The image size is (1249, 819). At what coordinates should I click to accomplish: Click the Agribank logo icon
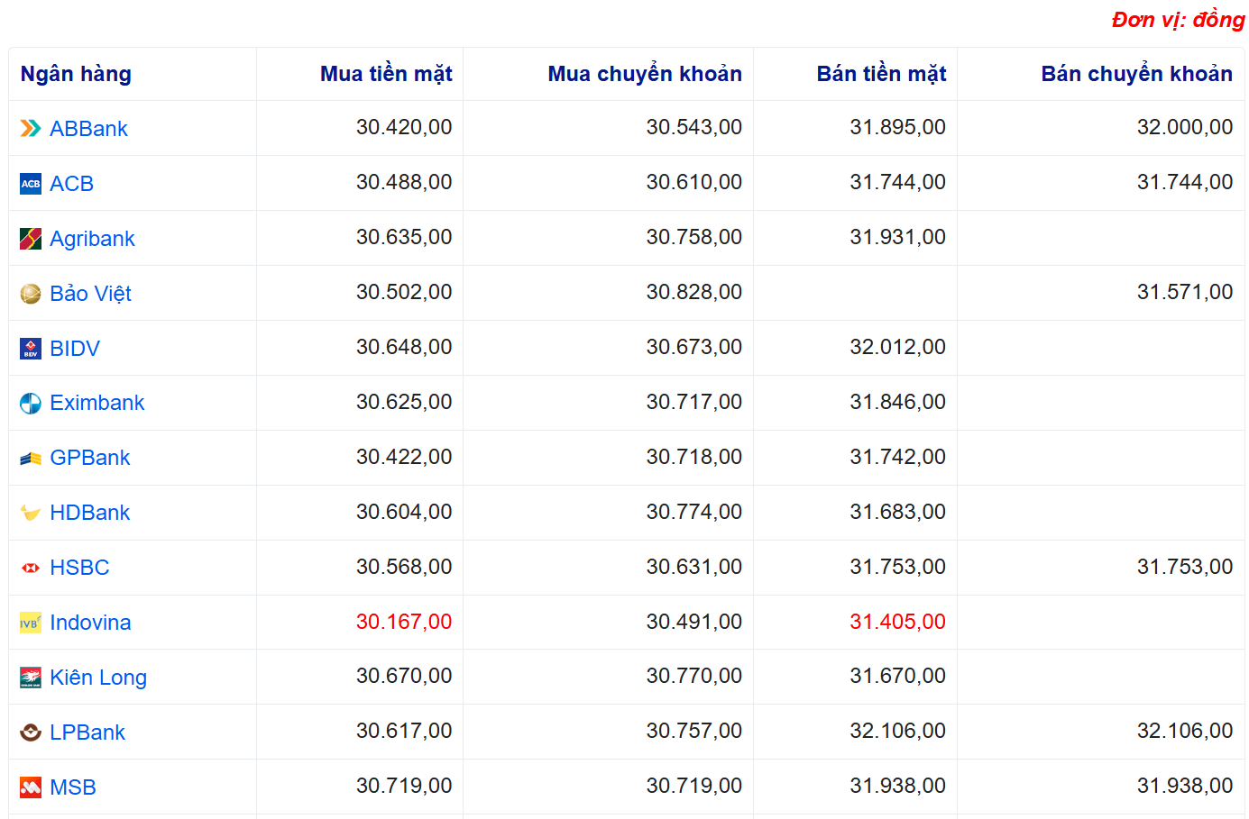click(x=31, y=239)
